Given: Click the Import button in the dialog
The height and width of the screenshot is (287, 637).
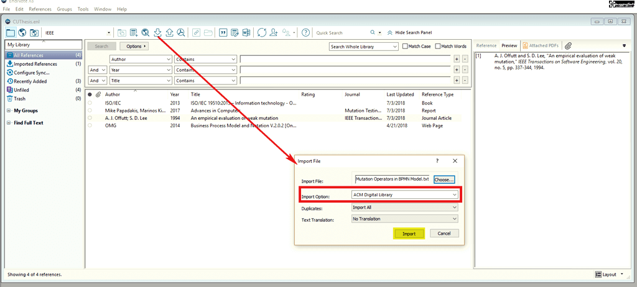Looking at the screenshot, I should [409, 234].
